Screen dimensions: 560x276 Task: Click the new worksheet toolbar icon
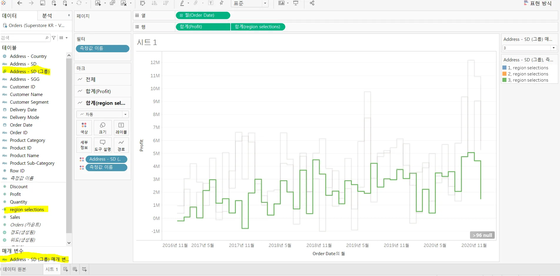coord(98,3)
